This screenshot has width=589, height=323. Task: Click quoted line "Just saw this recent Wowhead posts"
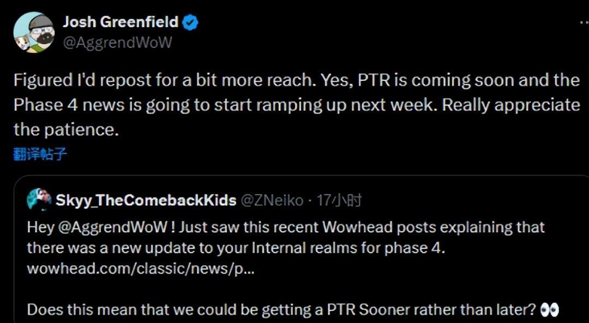pyautogui.click(x=360, y=227)
